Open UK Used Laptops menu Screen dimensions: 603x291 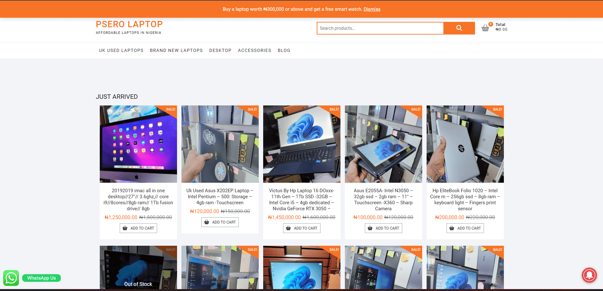[x=121, y=50]
